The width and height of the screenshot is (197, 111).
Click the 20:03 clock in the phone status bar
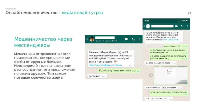(x=147, y=21)
